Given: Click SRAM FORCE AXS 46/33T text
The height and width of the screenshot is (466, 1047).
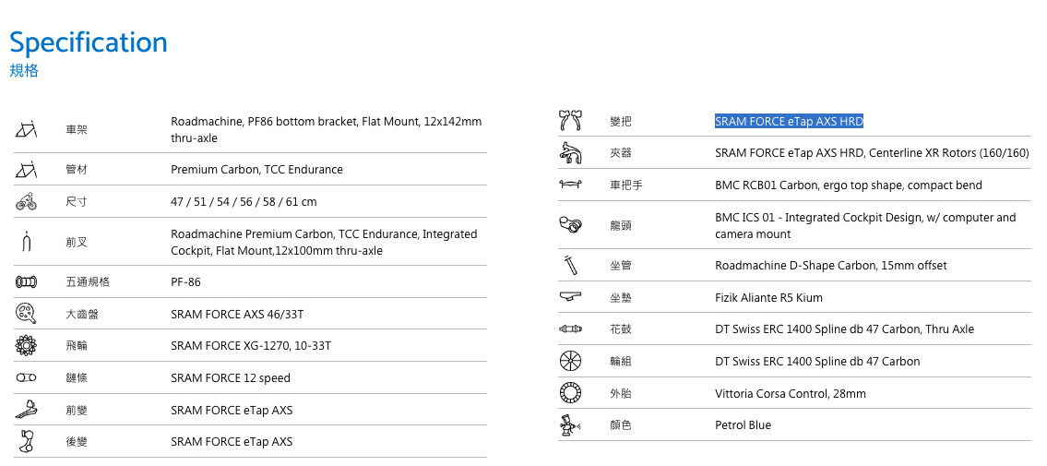Looking at the screenshot, I should pyautogui.click(x=238, y=314).
